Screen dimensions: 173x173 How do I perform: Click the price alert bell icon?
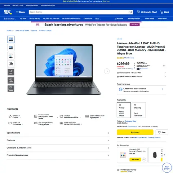pyautogui.click(x=164, y=66)
